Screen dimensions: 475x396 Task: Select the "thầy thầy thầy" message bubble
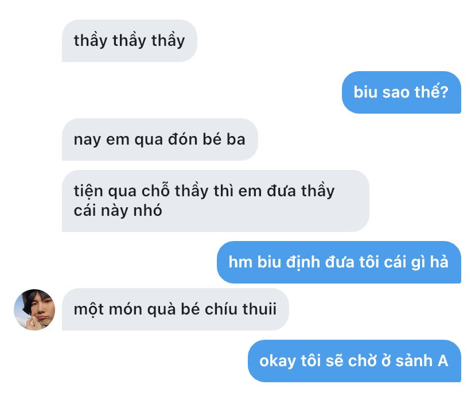pos(130,41)
